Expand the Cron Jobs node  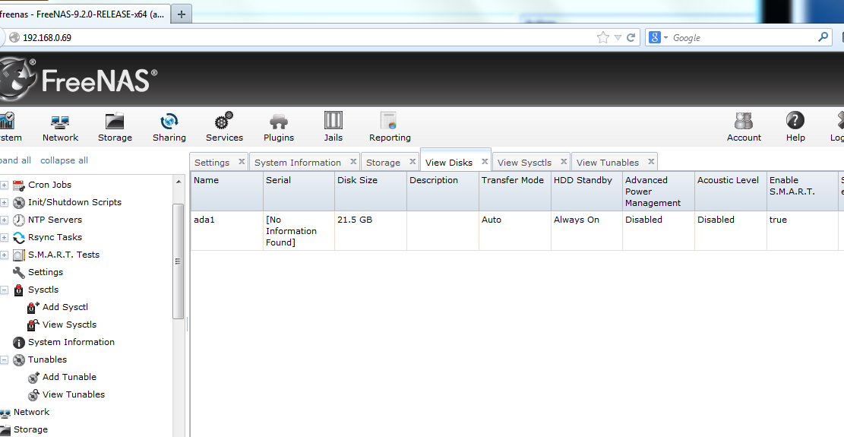(5, 185)
